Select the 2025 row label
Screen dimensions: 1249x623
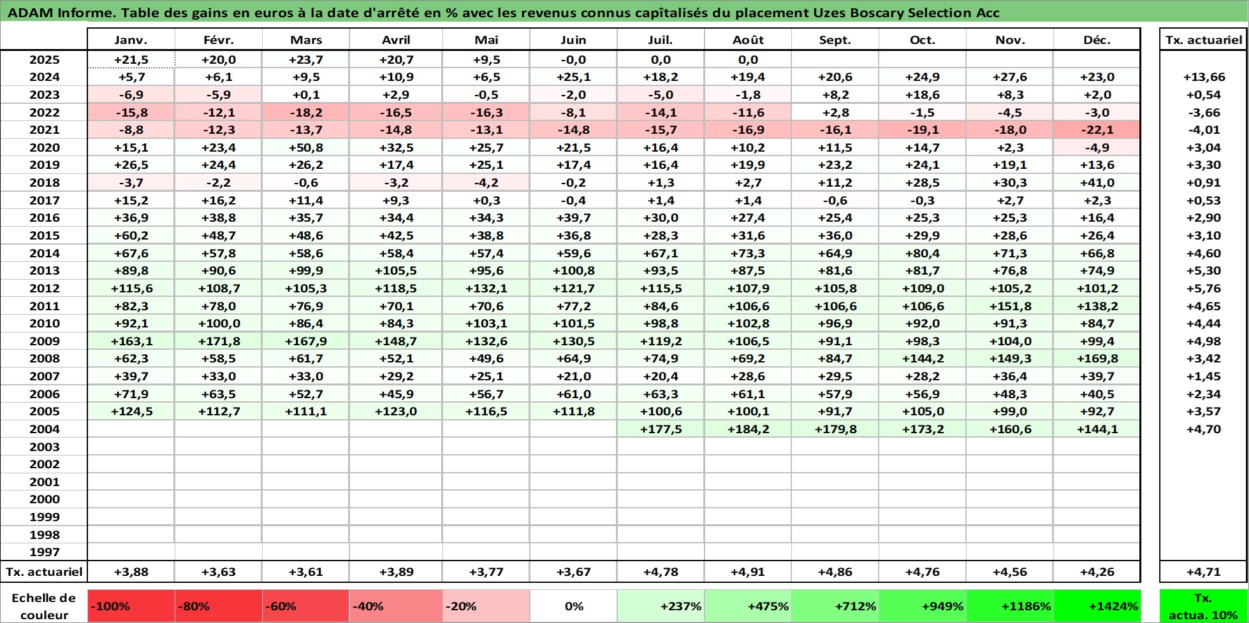tap(44, 59)
